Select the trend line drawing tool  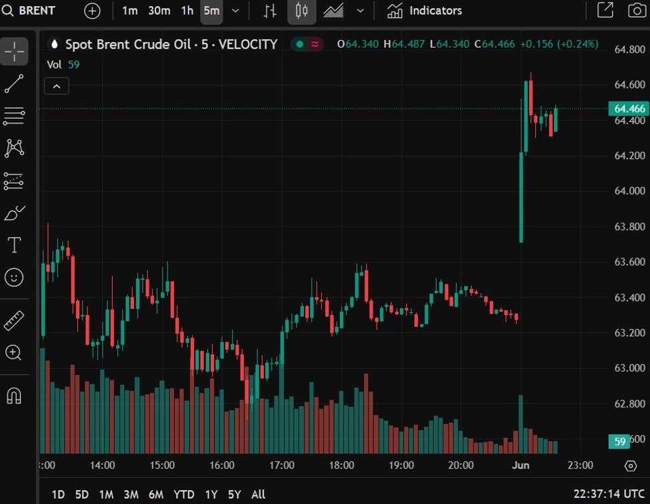pos(14,84)
